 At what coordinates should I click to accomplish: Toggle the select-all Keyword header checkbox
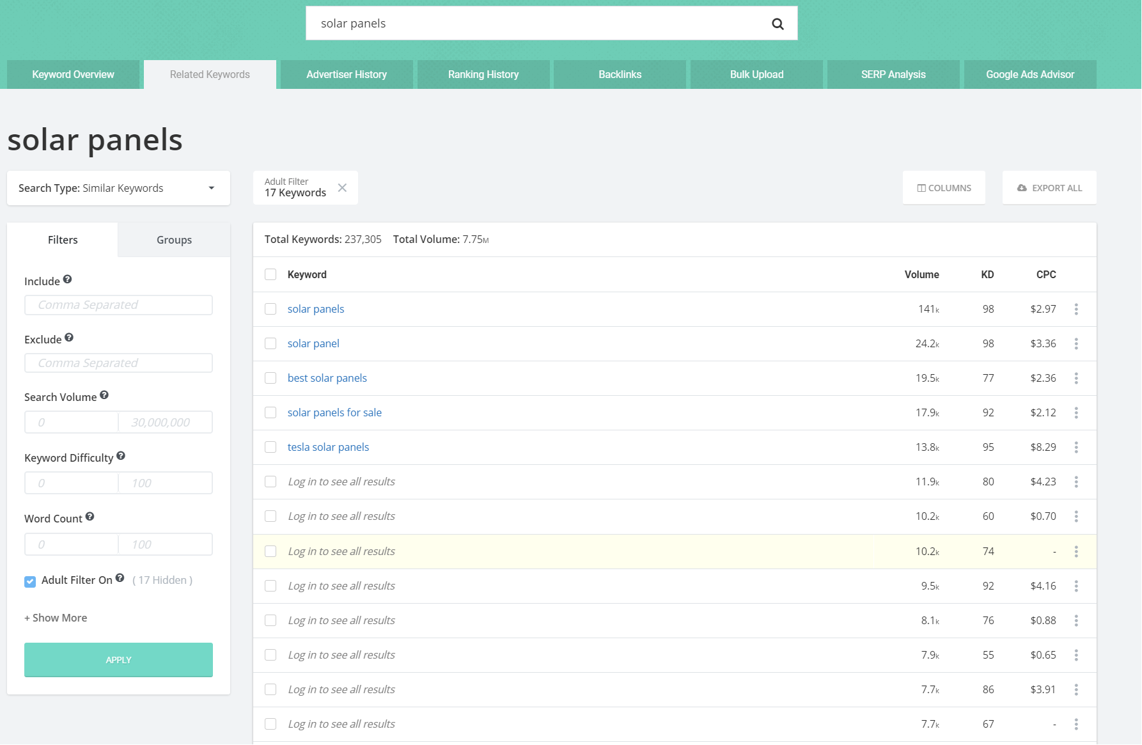click(270, 274)
